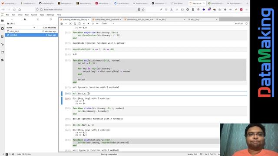This screenshot has height=156, width=278.
Task: Paste cell from clipboard in the notebook toolbar
Action: 79,23
